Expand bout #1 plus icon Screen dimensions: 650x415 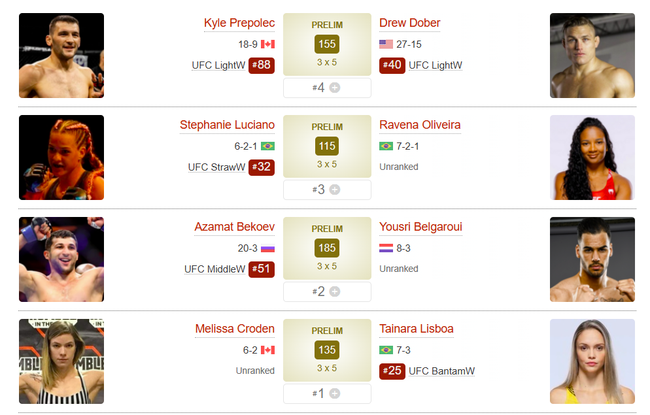(335, 393)
